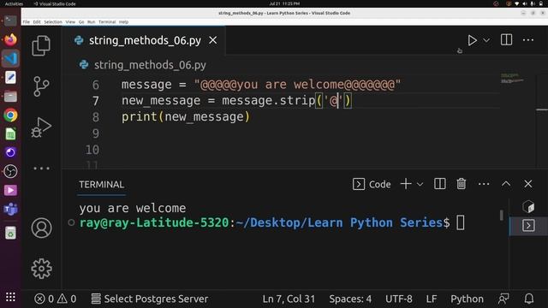Change end of line sequence LF
Viewport: 548px width, 308px height.
[432, 299]
